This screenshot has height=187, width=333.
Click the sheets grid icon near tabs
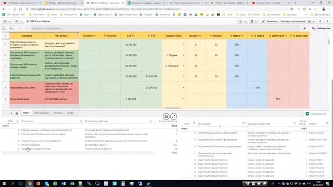(x=17, y=113)
